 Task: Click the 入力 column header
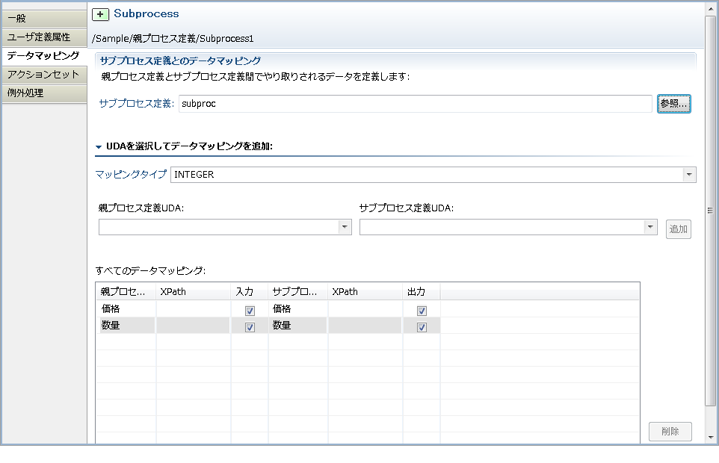coord(250,292)
